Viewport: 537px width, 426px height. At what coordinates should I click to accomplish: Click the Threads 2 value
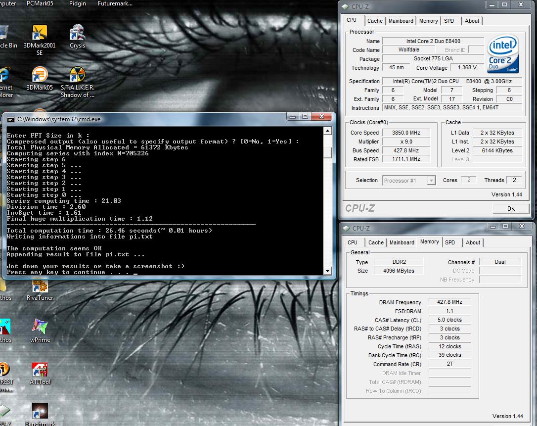click(x=514, y=180)
